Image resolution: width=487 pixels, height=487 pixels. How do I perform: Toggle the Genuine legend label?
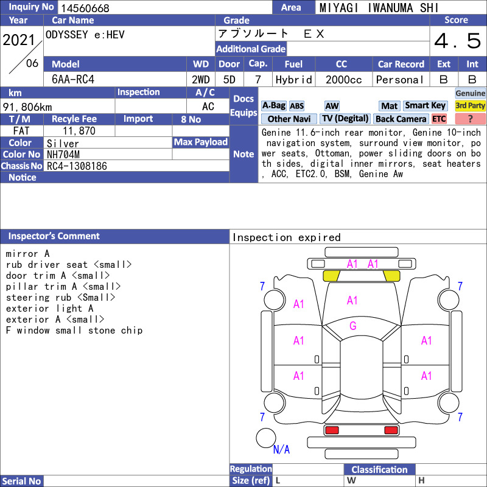click(470, 93)
